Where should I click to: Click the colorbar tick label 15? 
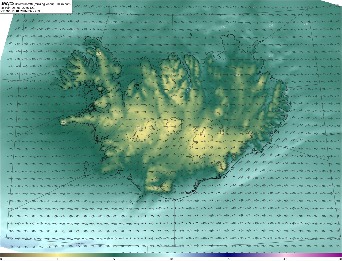coord(228,259)
